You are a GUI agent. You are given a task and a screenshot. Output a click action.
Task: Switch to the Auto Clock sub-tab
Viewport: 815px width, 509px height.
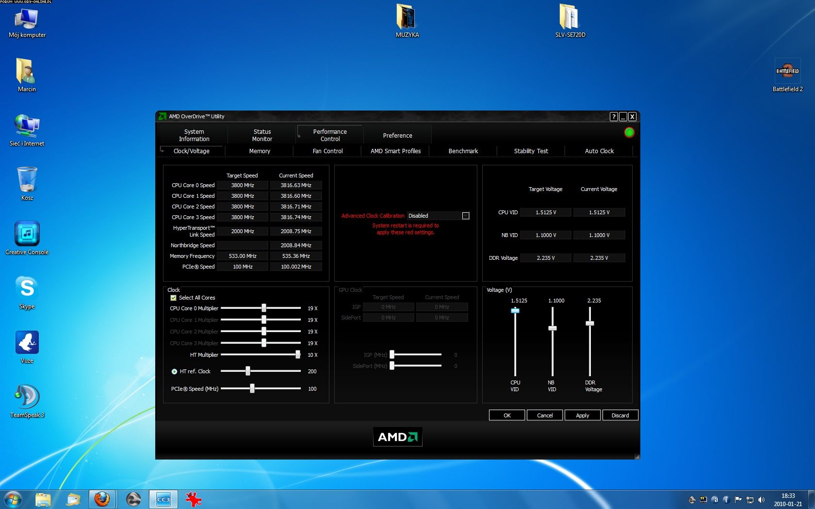[x=599, y=151]
